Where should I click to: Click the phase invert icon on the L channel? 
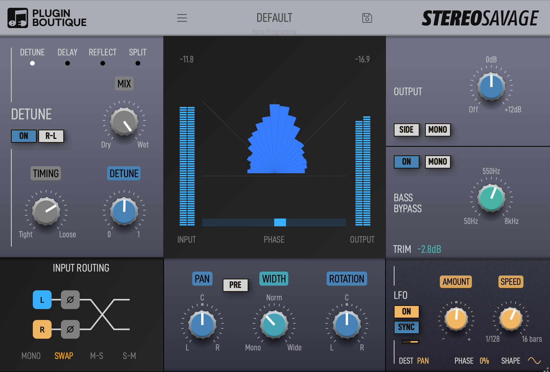point(70,300)
